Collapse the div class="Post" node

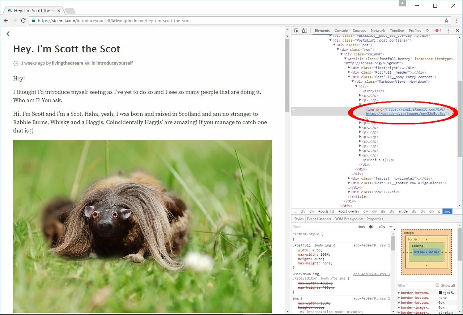334,45
